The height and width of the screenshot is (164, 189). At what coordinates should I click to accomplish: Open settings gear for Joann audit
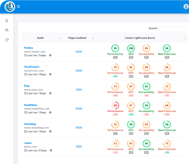tap(51, 151)
